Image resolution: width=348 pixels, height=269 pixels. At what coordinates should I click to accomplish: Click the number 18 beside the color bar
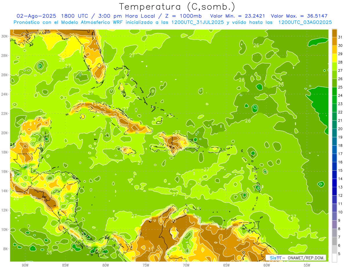341,145
